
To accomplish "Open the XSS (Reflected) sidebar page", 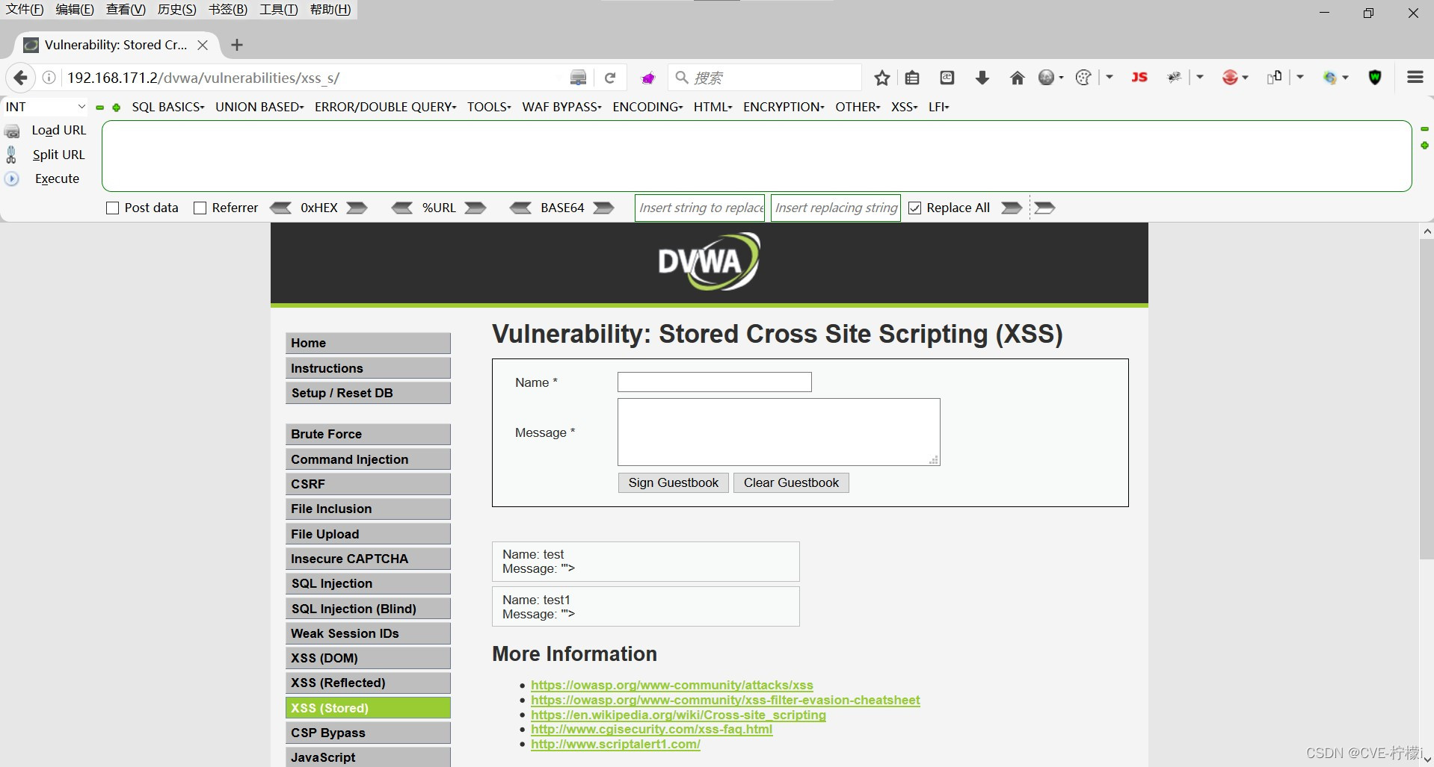I will 368,683.
